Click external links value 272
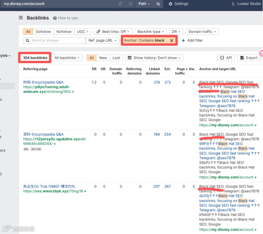 pyautogui.click(x=167, y=82)
